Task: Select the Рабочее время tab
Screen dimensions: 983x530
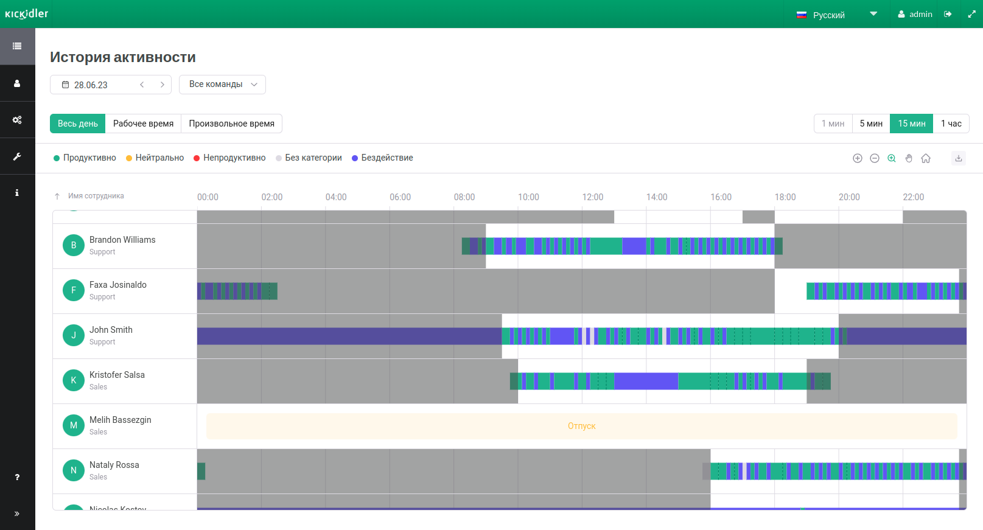Action: click(143, 124)
